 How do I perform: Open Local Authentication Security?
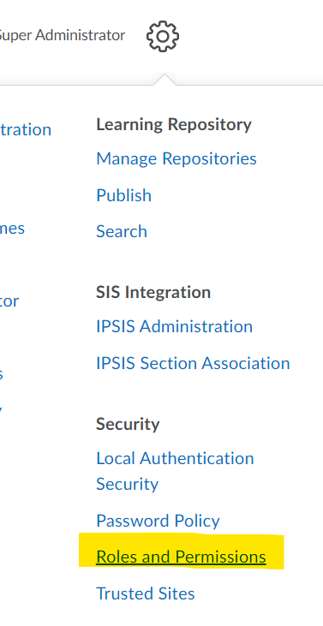tap(175, 471)
